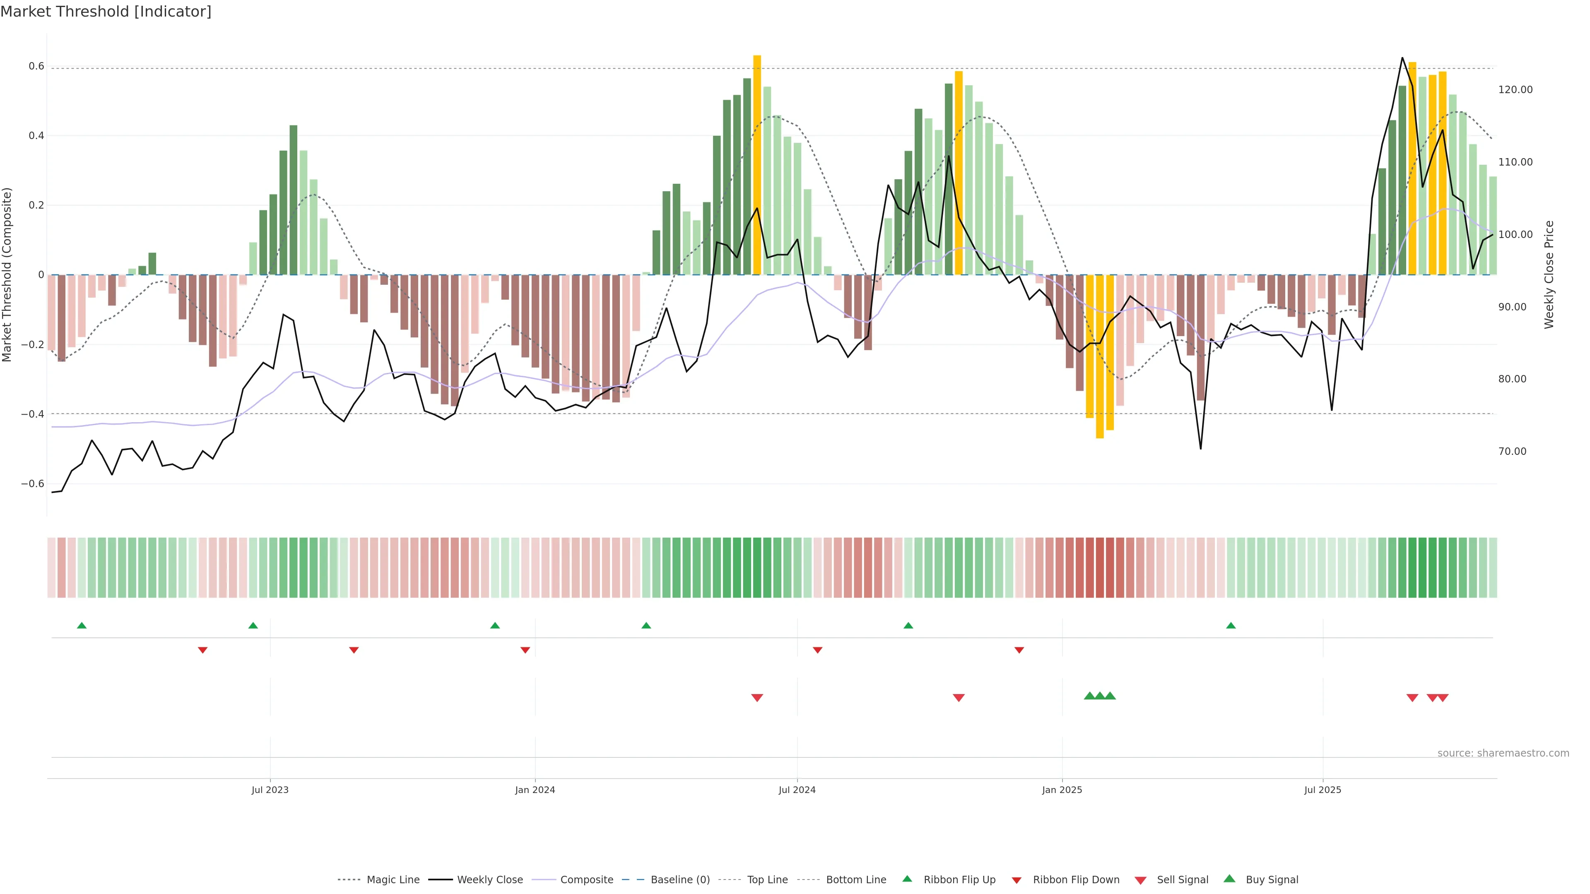Click the Ribbon Flip Down legend triangle
The image size is (1590, 894).
click(1017, 880)
